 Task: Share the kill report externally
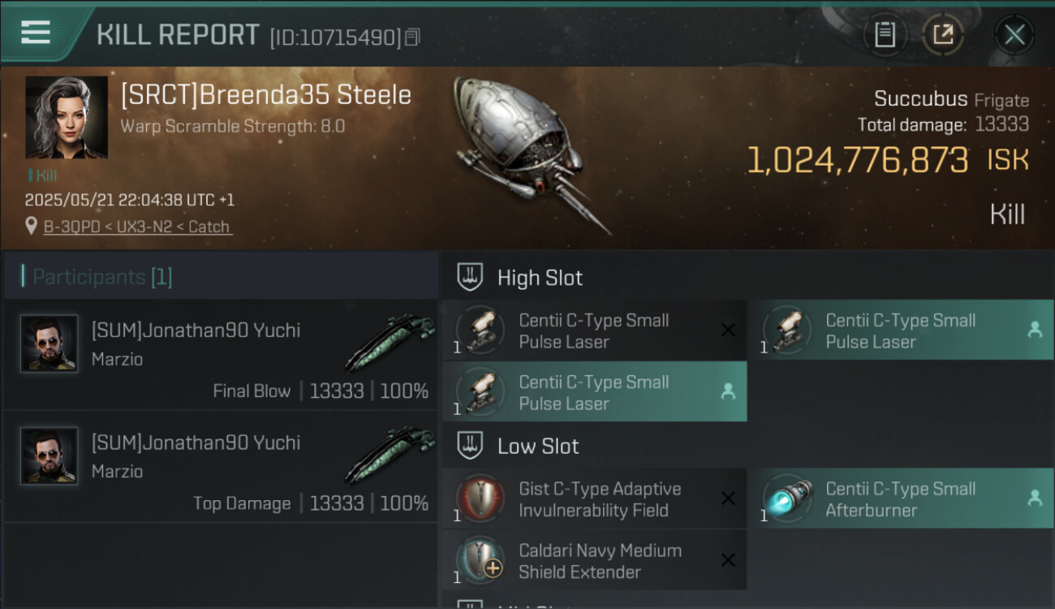pyautogui.click(x=942, y=34)
